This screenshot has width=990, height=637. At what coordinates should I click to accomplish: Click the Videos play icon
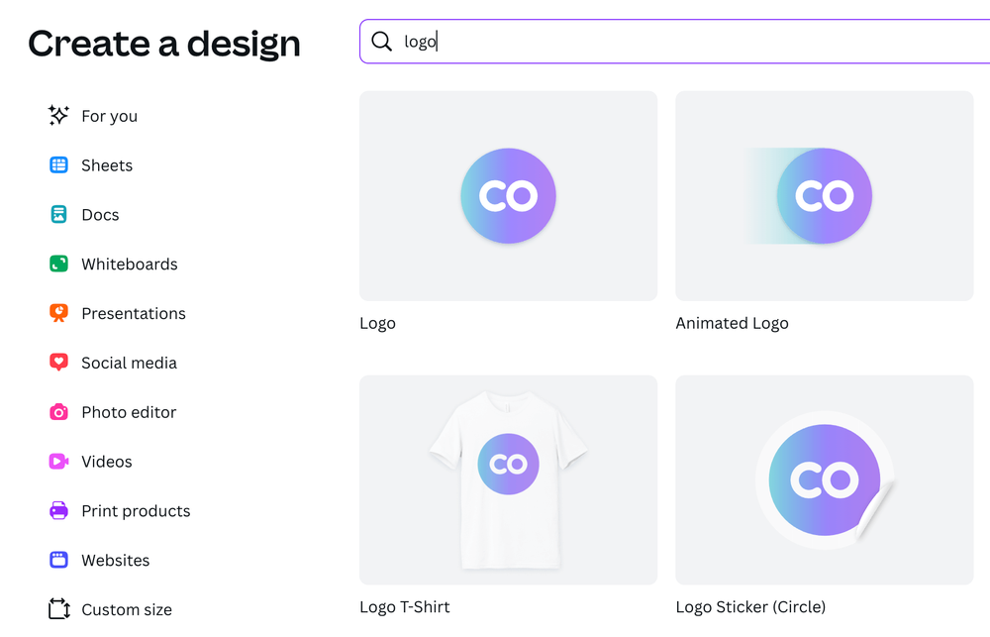[x=58, y=462]
